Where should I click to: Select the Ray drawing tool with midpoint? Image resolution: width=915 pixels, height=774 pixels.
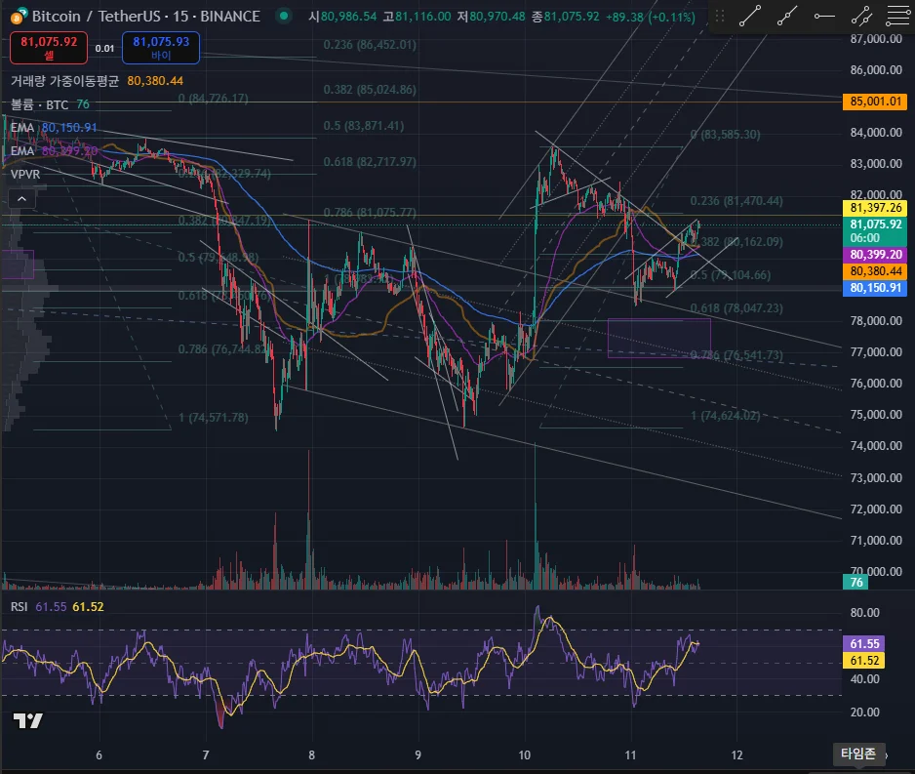pos(787,16)
